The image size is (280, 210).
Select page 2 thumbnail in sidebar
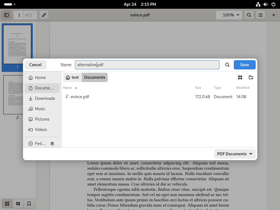coord(13,95)
